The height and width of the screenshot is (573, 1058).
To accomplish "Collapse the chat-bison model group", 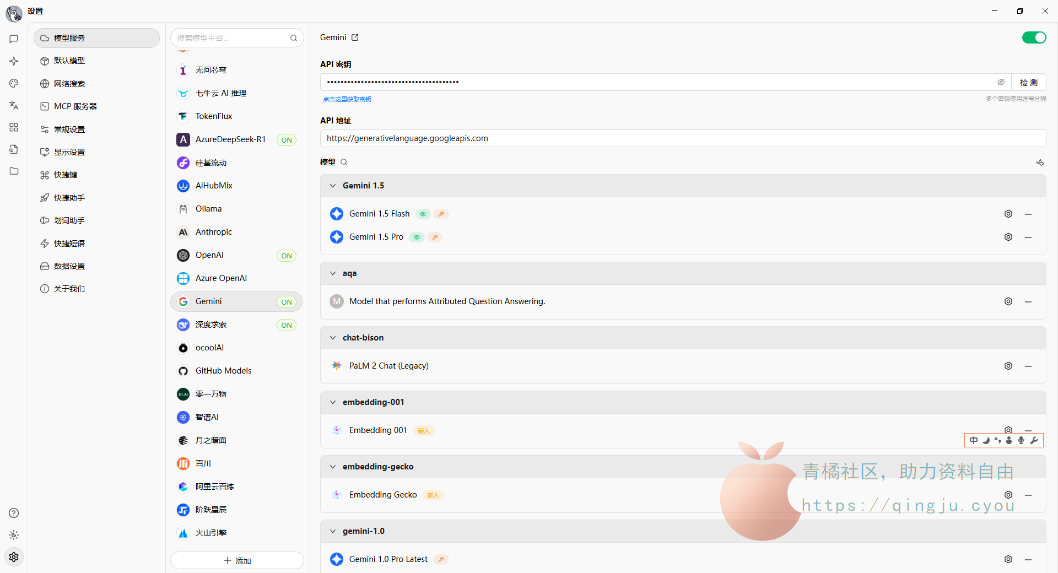I will (333, 338).
